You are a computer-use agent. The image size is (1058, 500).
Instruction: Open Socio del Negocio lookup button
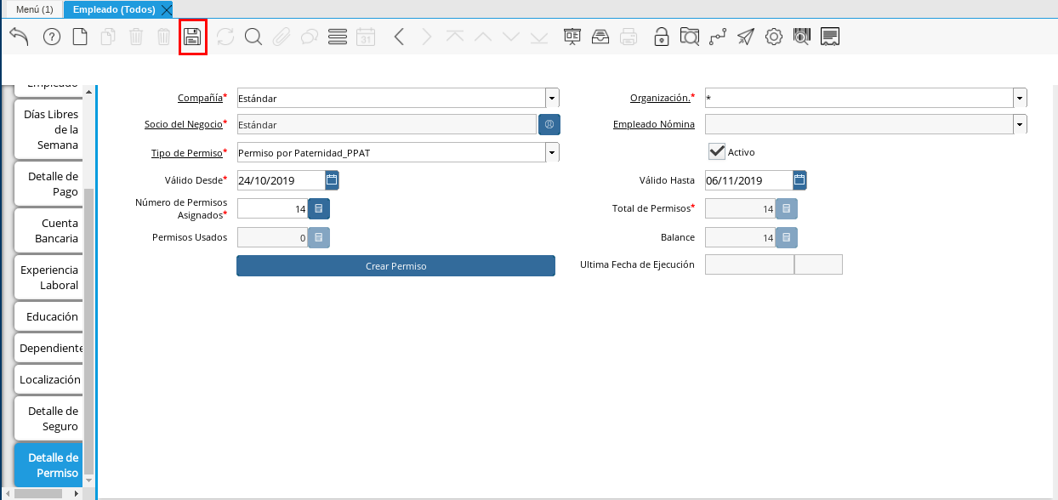(549, 124)
